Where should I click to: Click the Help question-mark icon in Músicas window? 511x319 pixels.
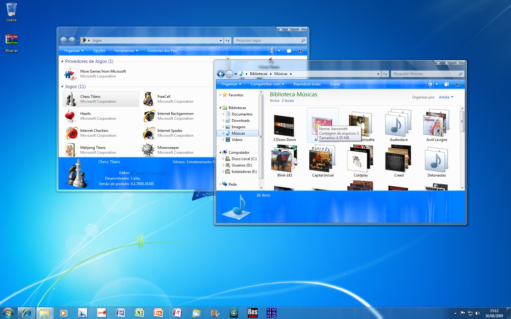click(x=457, y=84)
